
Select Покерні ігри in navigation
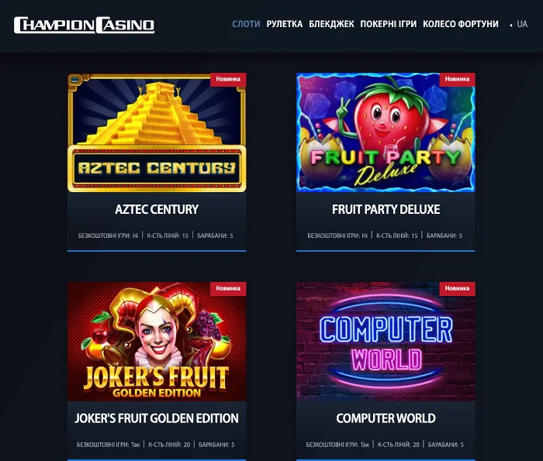388,24
